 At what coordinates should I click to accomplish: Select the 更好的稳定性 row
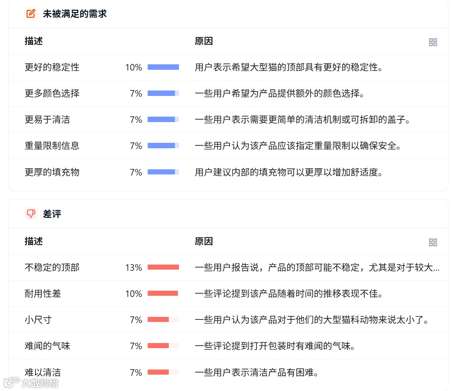tap(52, 67)
